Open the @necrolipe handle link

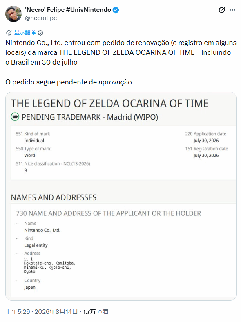click(x=41, y=18)
